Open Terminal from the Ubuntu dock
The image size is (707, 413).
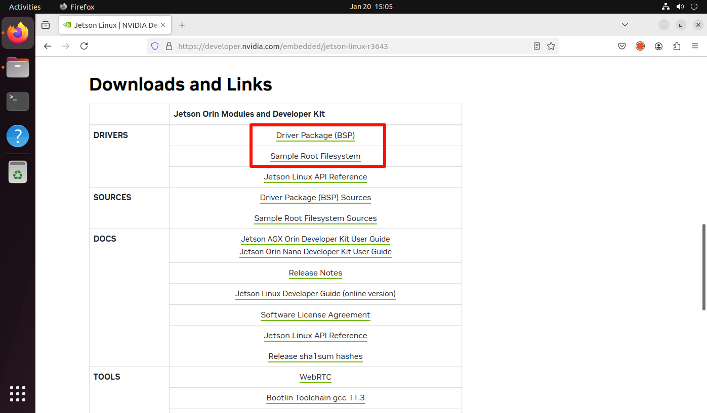pos(18,101)
